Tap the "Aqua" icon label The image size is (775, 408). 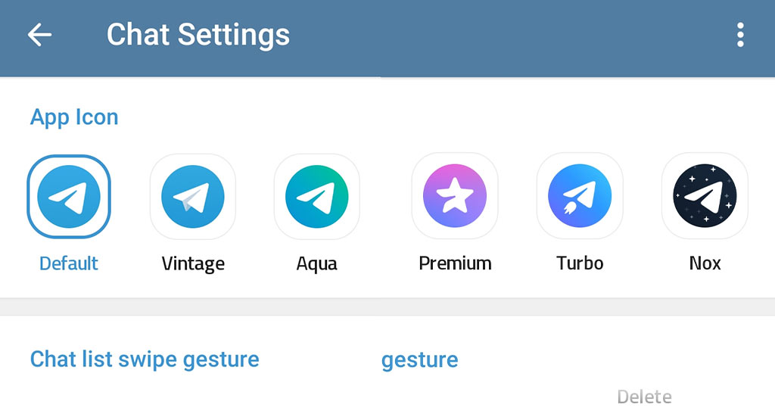click(316, 263)
